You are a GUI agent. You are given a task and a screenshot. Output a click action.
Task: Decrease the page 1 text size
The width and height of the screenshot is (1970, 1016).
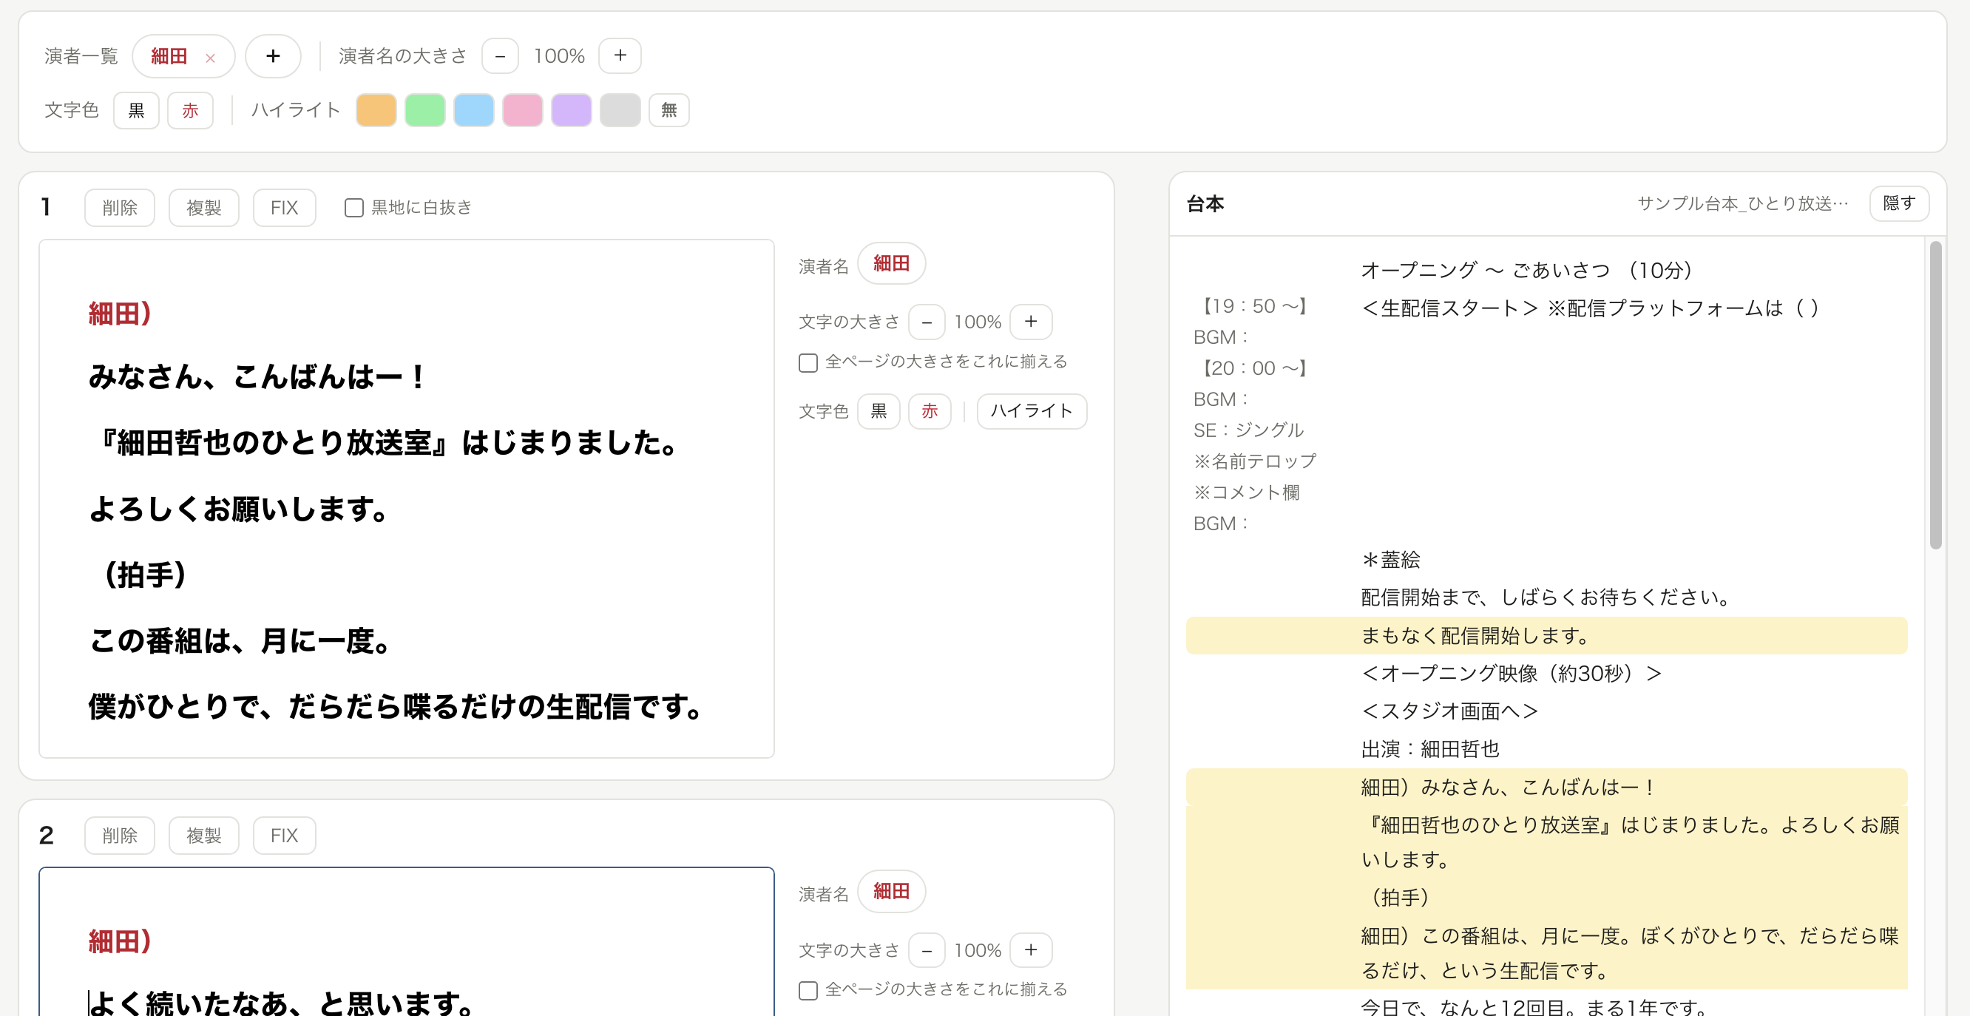(x=927, y=322)
